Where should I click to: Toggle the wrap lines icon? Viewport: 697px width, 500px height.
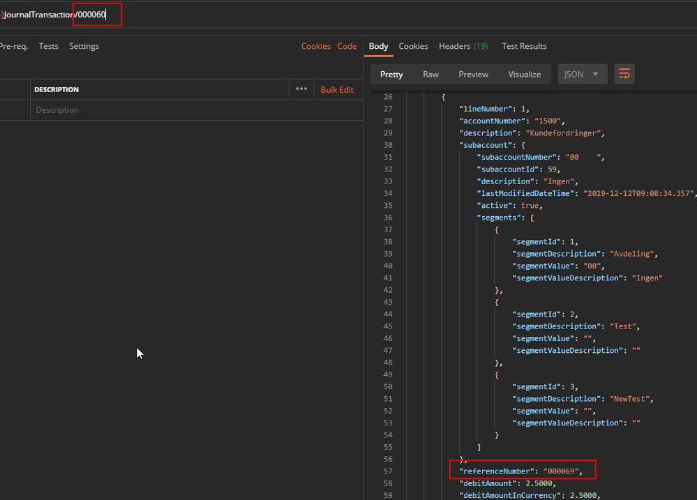coord(624,74)
